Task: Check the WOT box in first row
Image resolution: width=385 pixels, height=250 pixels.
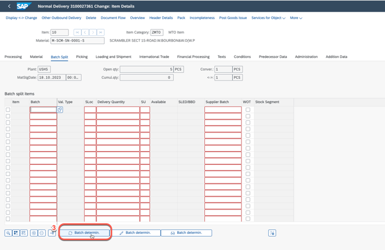Action: click(x=248, y=109)
